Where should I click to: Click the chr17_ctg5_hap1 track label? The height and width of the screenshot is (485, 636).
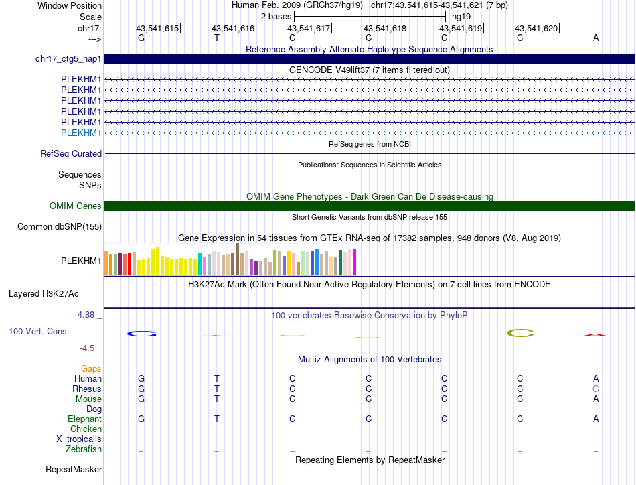(68, 59)
